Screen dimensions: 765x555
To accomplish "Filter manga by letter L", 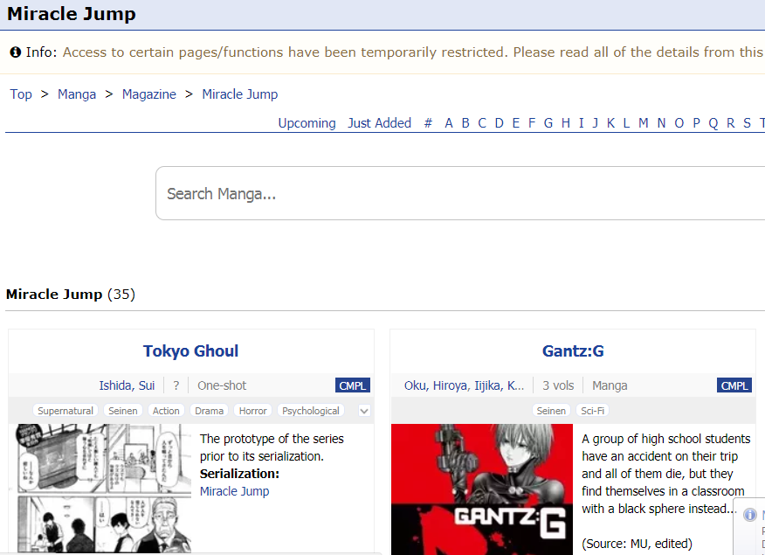I will [x=626, y=123].
